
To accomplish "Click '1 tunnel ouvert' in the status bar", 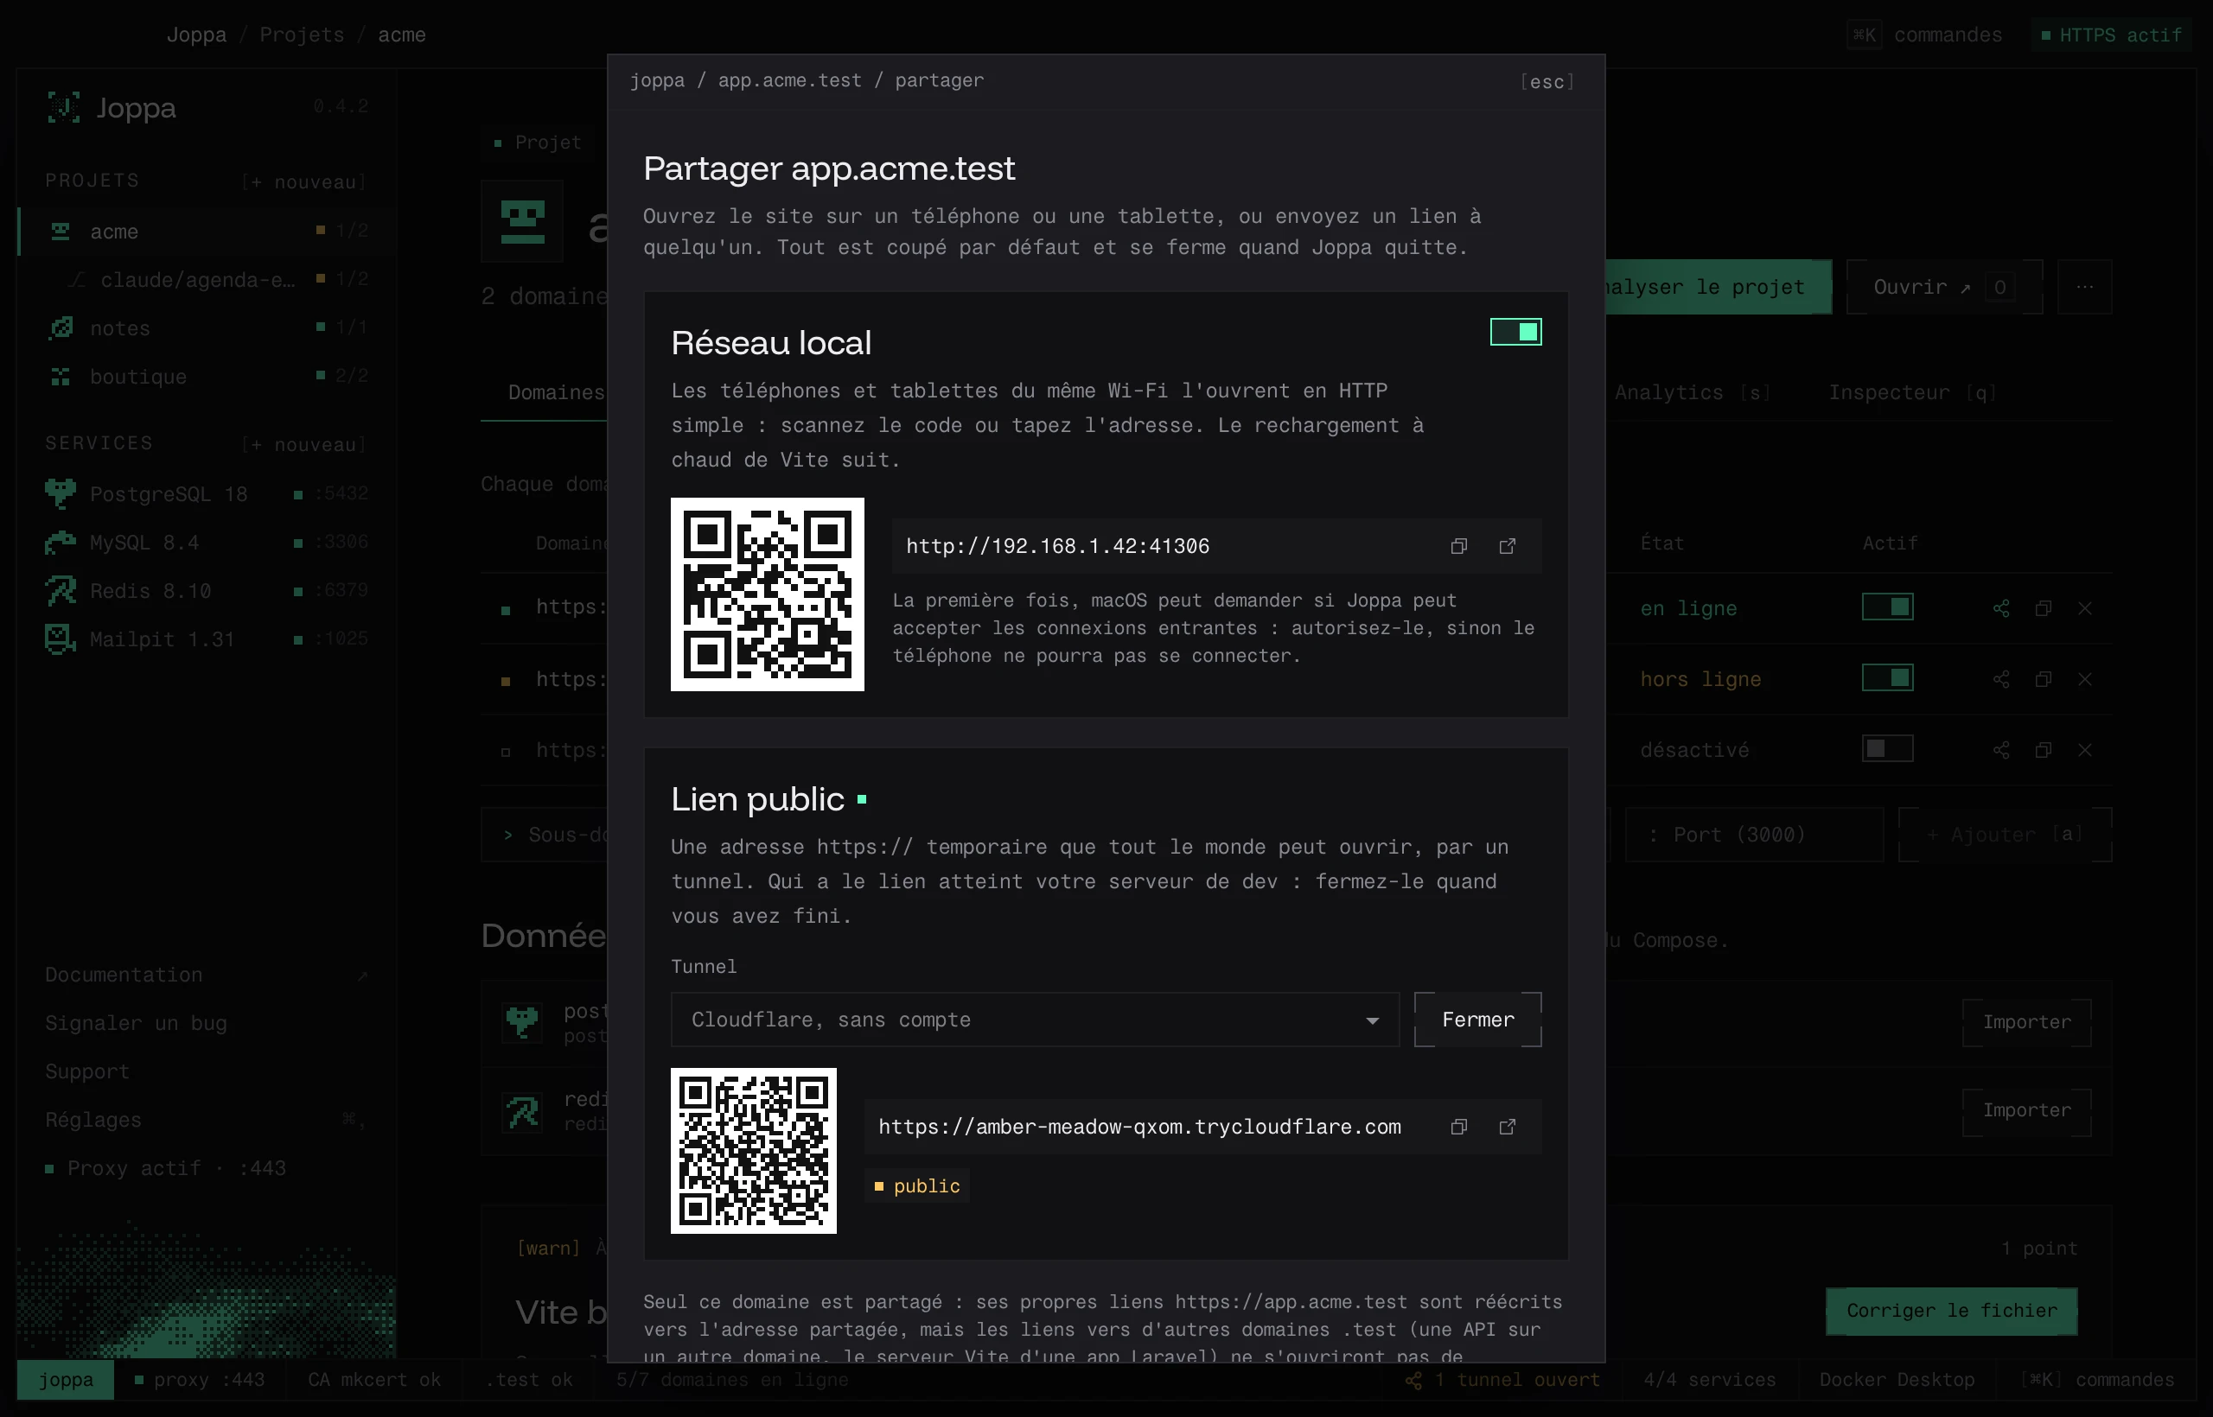I will point(1502,1380).
